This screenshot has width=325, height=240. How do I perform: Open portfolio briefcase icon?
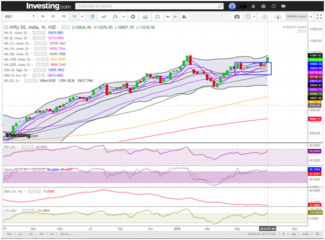pos(264,6)
